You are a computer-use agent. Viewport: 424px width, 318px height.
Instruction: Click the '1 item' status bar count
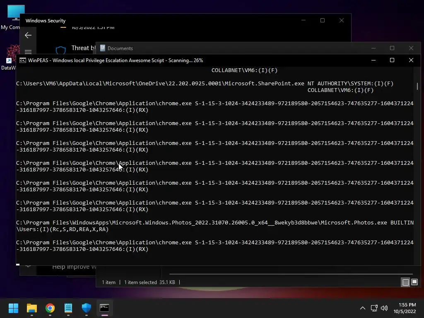(109, 282)
